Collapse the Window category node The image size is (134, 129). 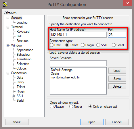[x=8, y=45]
